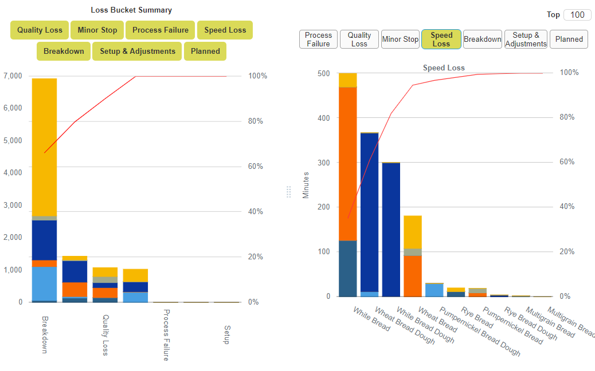Click yellow Process Failure summary button

pyautogui.click(x=161, y=30)
